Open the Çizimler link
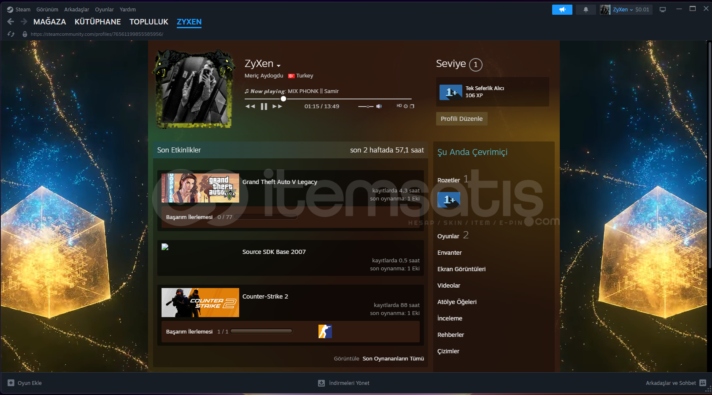 coord(448,351)
